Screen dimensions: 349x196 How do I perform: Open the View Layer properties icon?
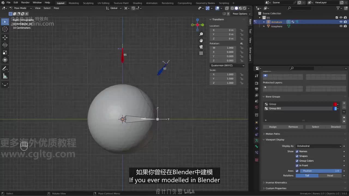coord(256,95)
